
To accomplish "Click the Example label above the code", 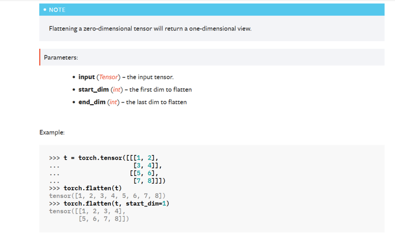I will (52, 132).
